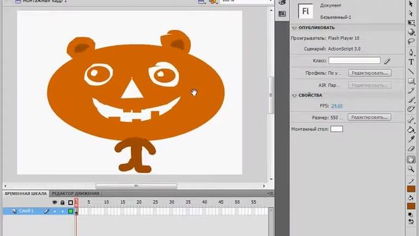Click the stage scroll up arrow
The height and width of the screenshot is (236, 419).
(x=271, y=10)
